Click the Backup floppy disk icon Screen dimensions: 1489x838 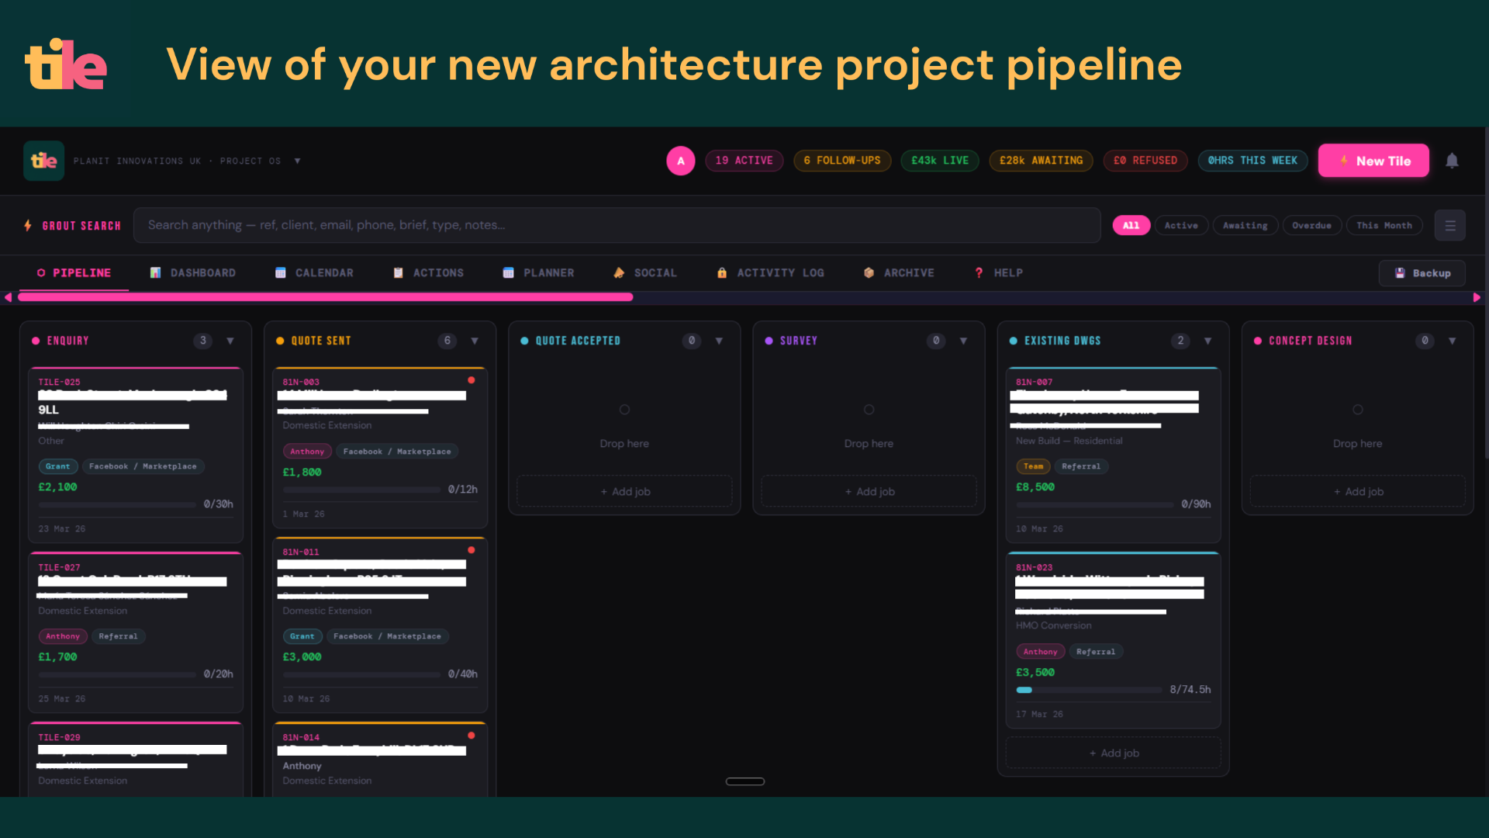[x=1400, y=273]
